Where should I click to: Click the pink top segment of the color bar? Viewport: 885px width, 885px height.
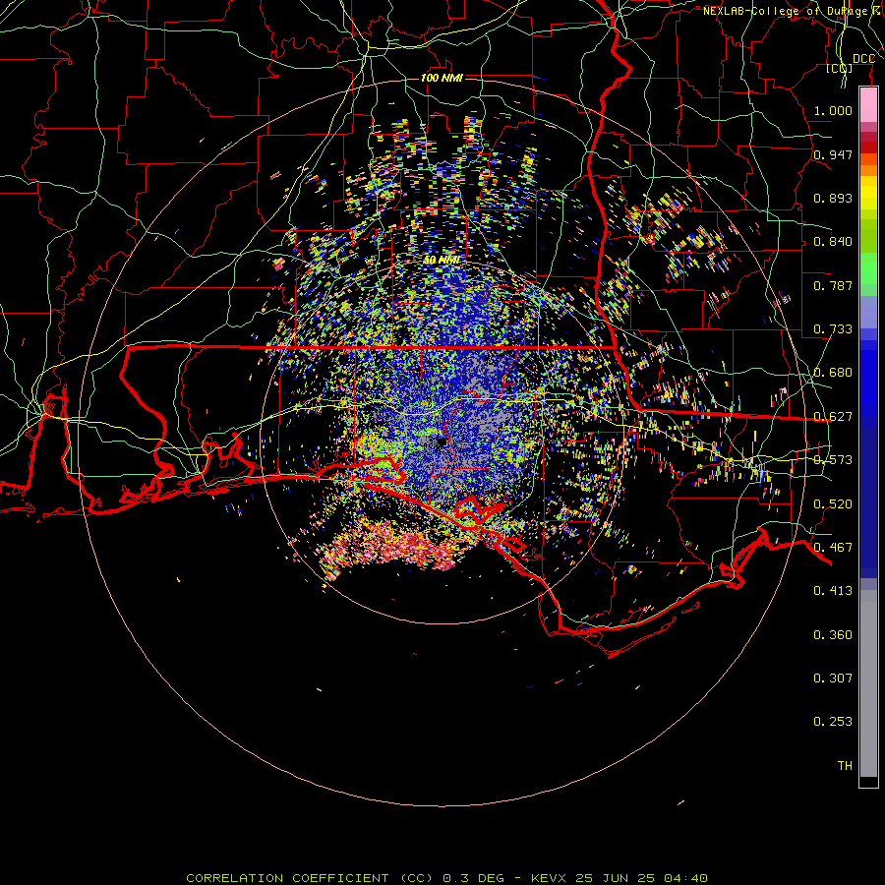(x=868, y=104)
